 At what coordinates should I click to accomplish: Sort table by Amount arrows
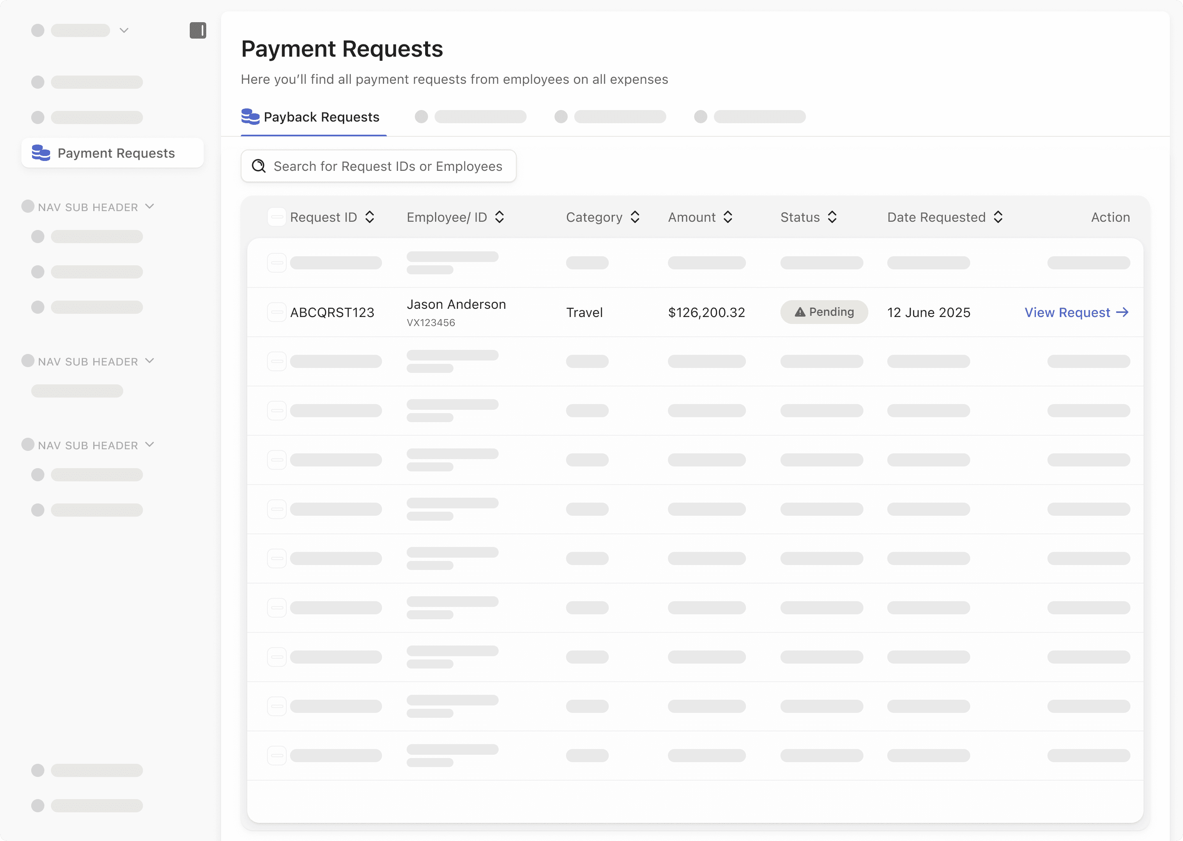point(728,217)
